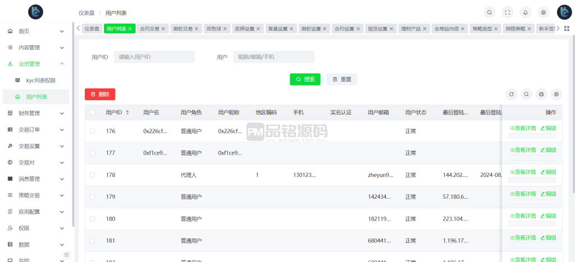This screenshot has width=575, height=262.
Task: Close the 期权交易 tab
Action: pos(196,29)
